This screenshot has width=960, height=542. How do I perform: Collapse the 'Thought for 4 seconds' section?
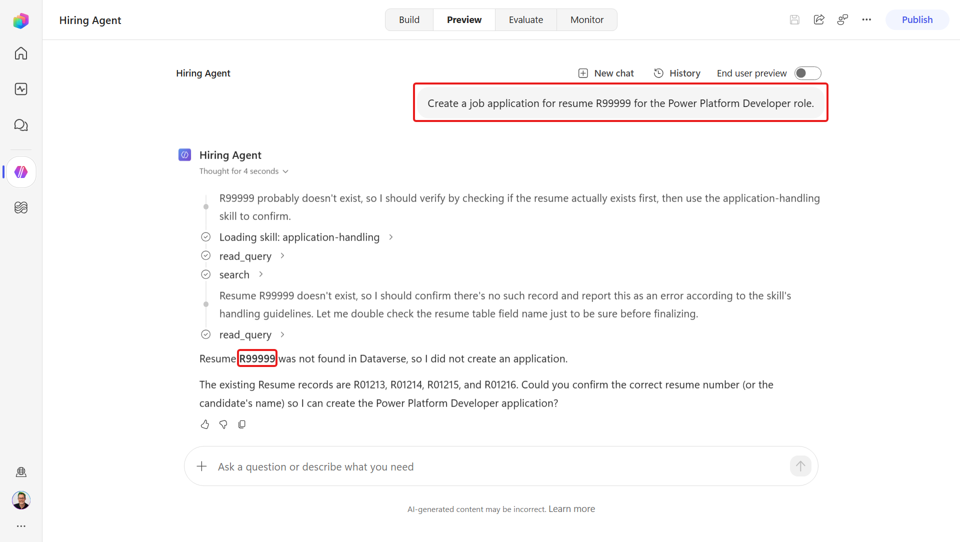pyautogui.click(x=244, y=171)
